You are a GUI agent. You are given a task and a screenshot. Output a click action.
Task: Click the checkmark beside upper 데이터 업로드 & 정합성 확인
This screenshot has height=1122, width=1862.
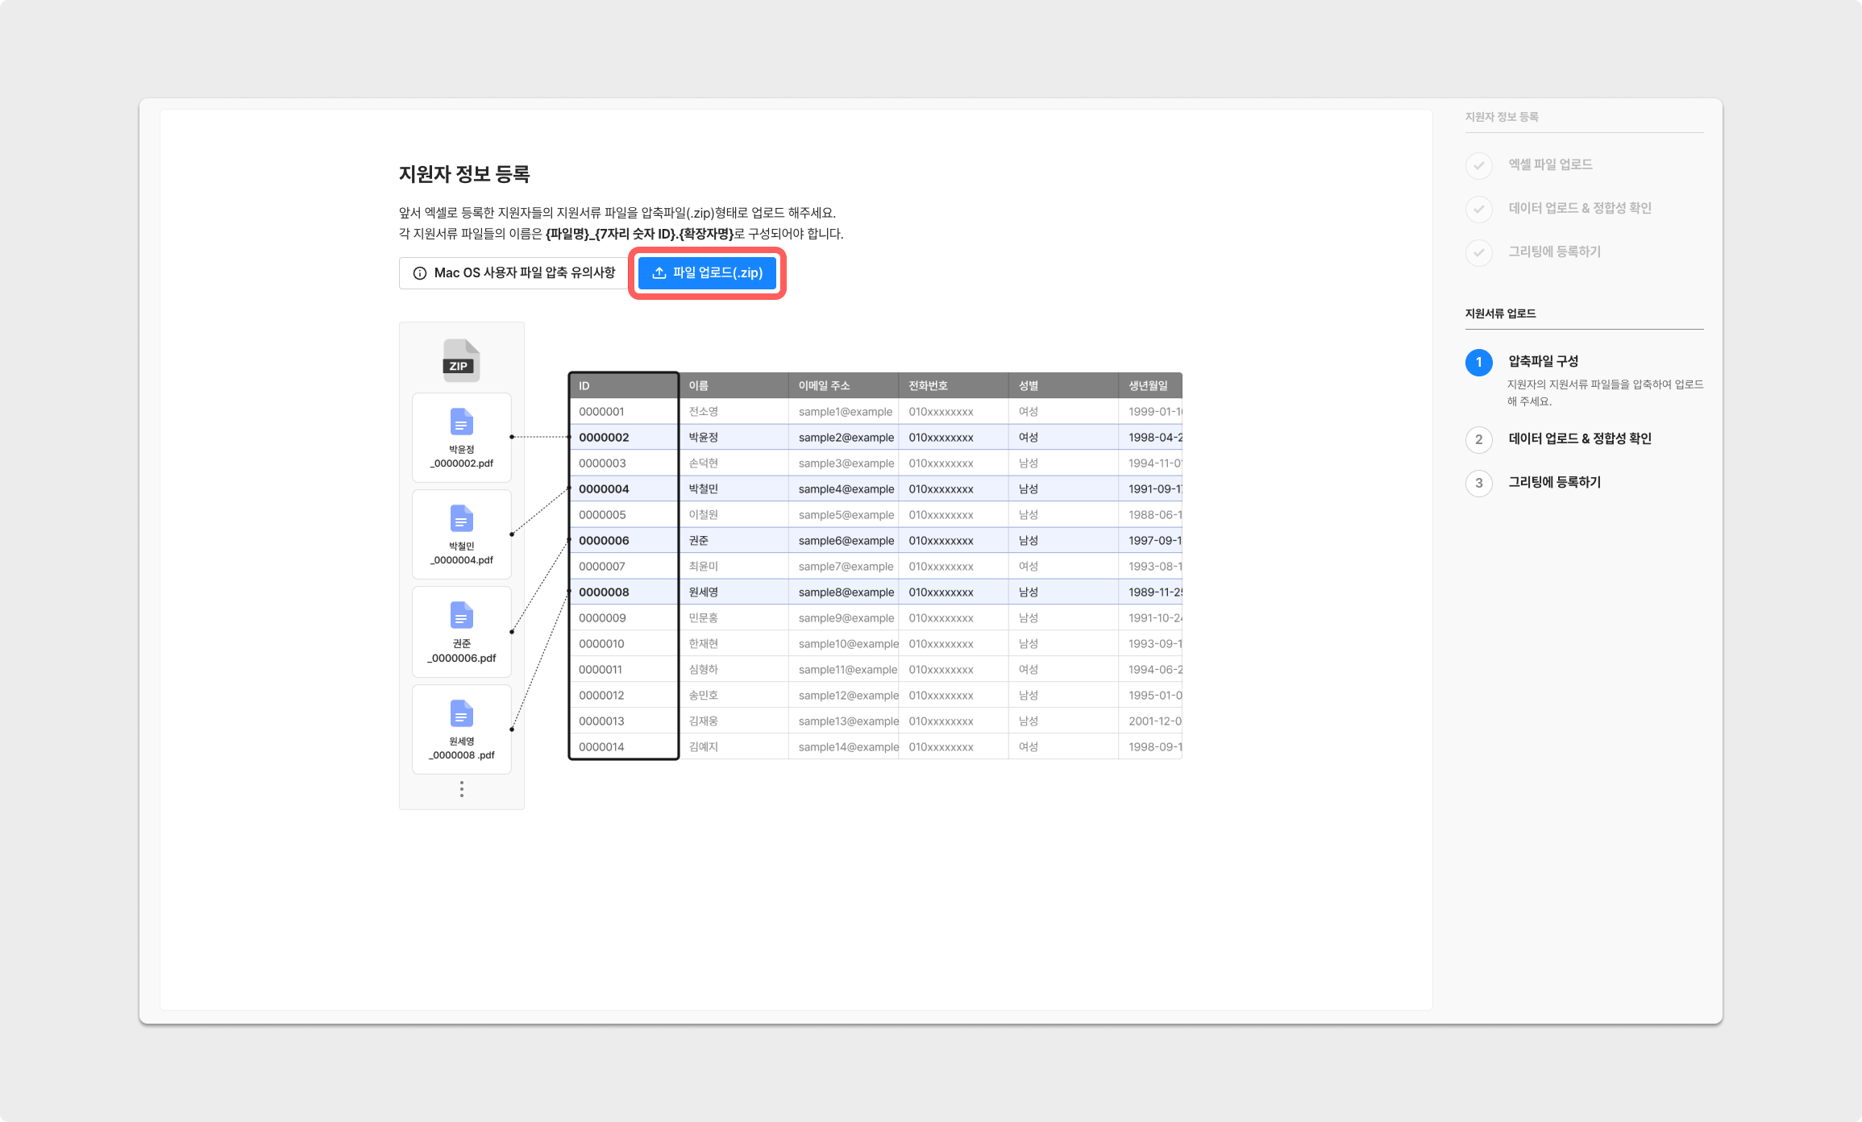point(1478,209)
